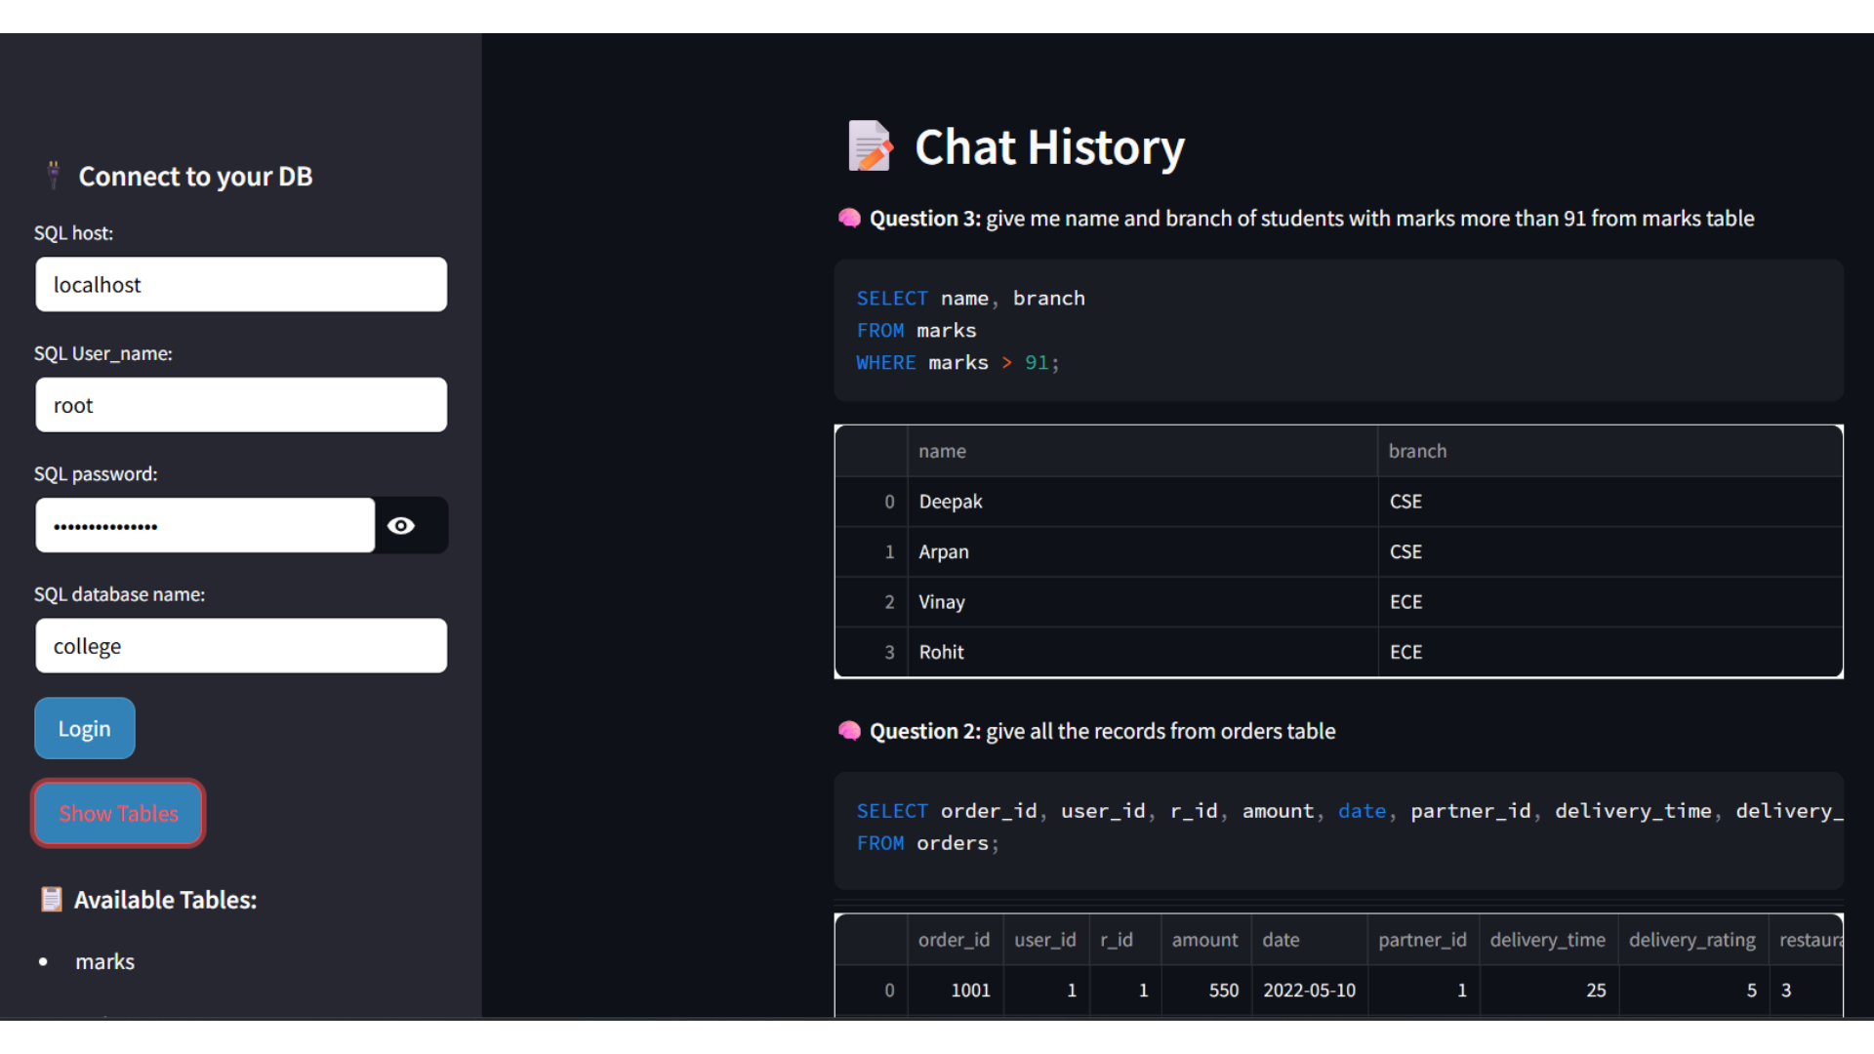Click the 'SQL host:' label

[x=73, y=233]
